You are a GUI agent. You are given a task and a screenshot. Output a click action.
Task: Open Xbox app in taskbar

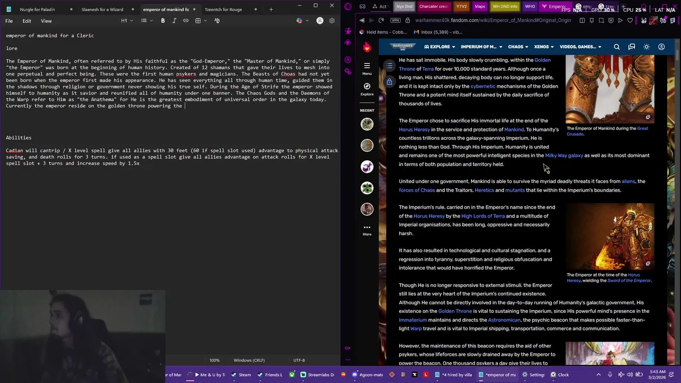[x=292, y=374]
